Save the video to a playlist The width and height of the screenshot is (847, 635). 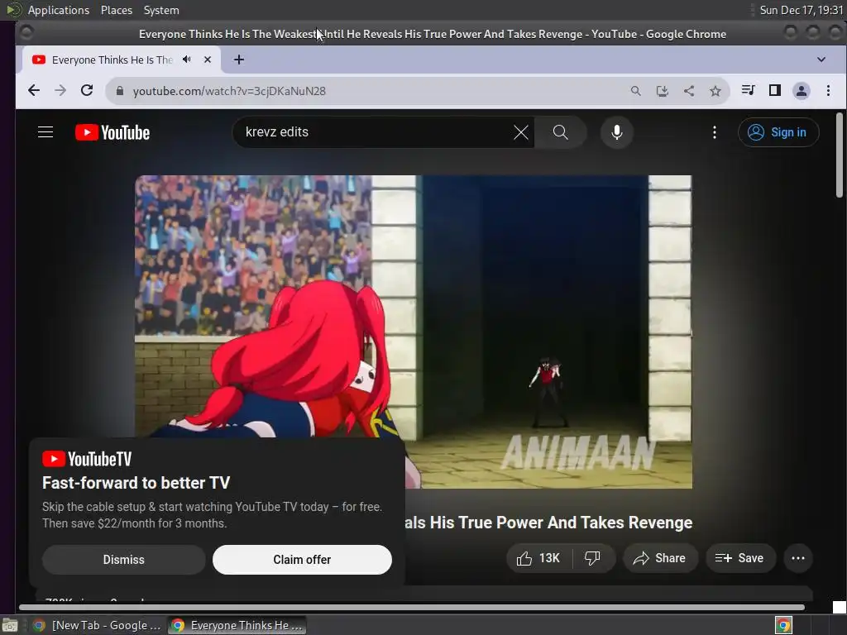click(x=740, y=558)
